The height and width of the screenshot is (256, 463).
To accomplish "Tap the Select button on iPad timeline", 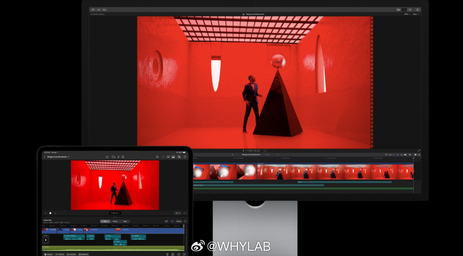I will pos(179,221).
